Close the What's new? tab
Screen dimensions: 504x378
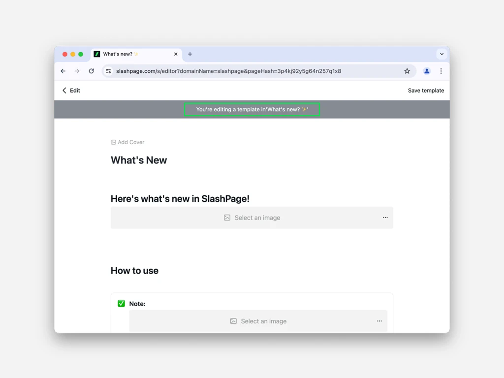(176, 54)
